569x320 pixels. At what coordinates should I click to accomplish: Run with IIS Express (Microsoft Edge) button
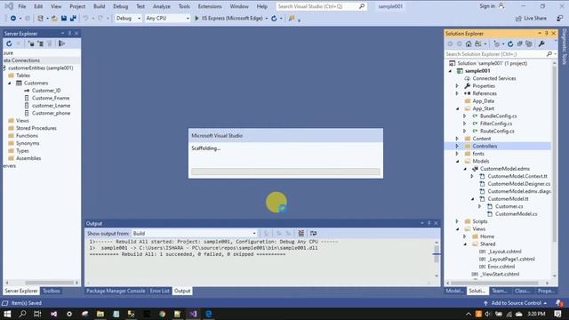(229, 18)
